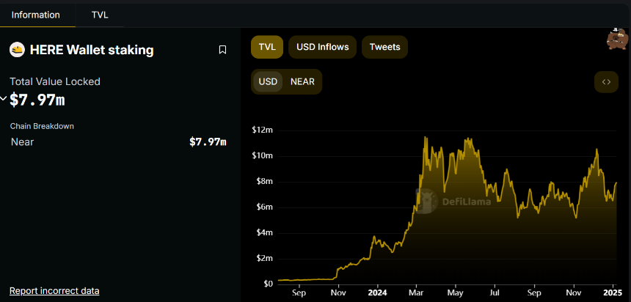631x302 pixels.
Task: Toggle the Tweets chart series
Action: click(x=384, y=47)
